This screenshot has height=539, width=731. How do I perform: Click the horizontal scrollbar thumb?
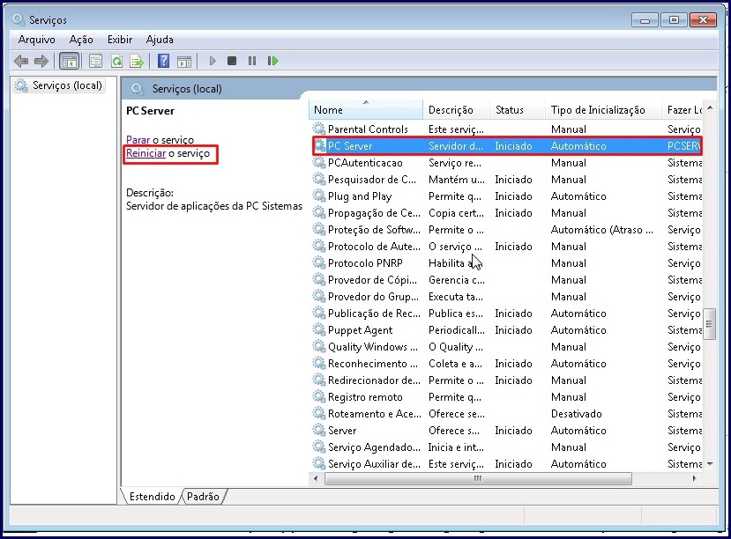point(478,478)
